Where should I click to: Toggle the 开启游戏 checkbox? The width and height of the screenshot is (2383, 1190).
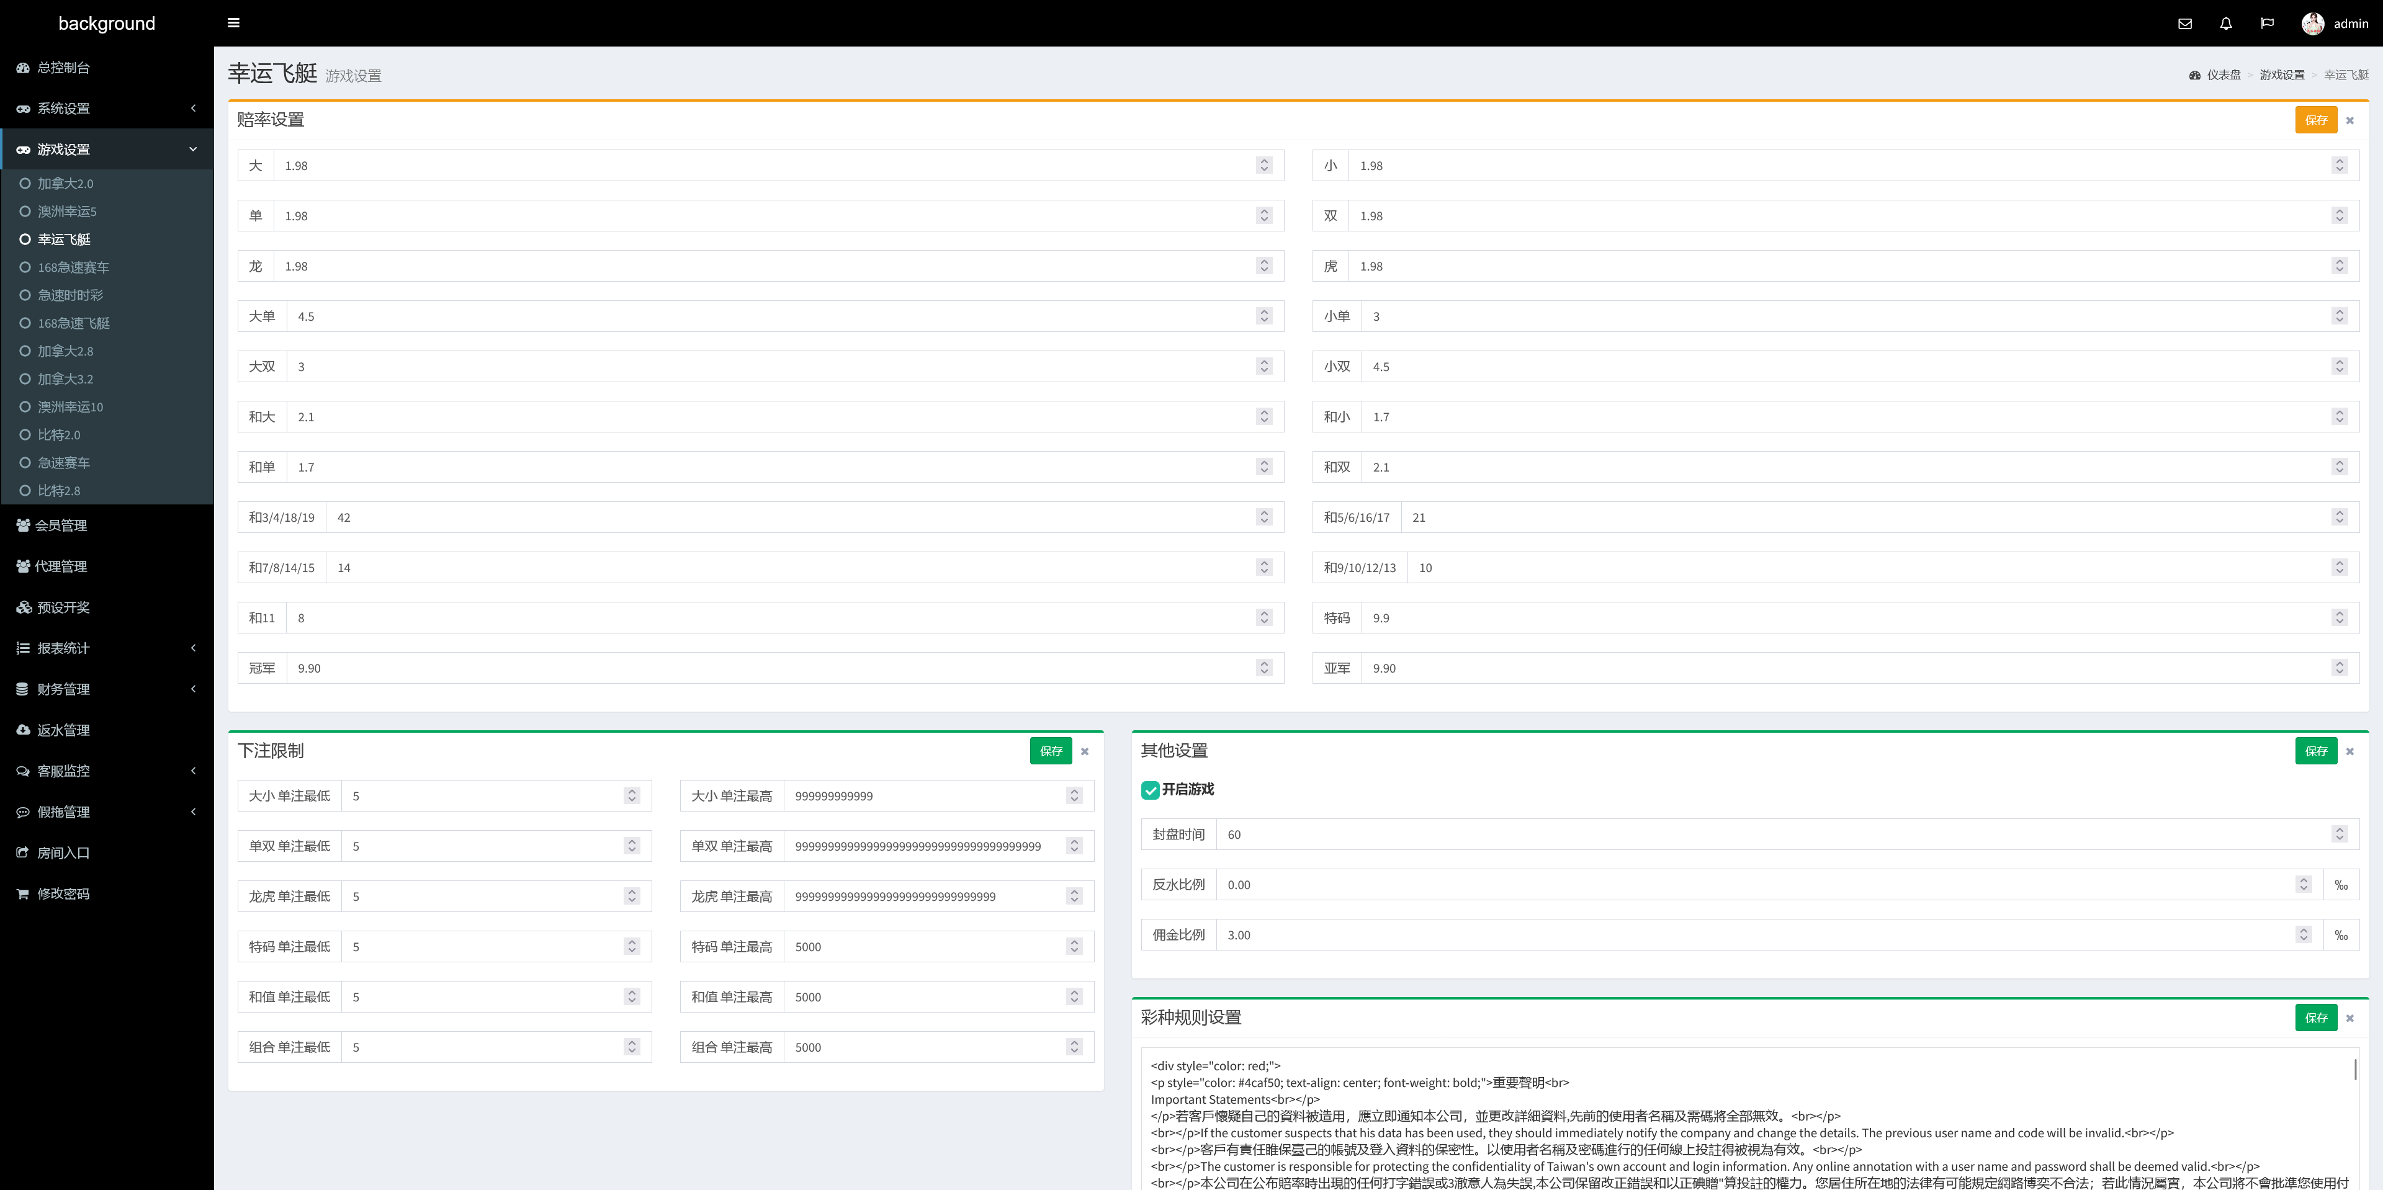1150,790
